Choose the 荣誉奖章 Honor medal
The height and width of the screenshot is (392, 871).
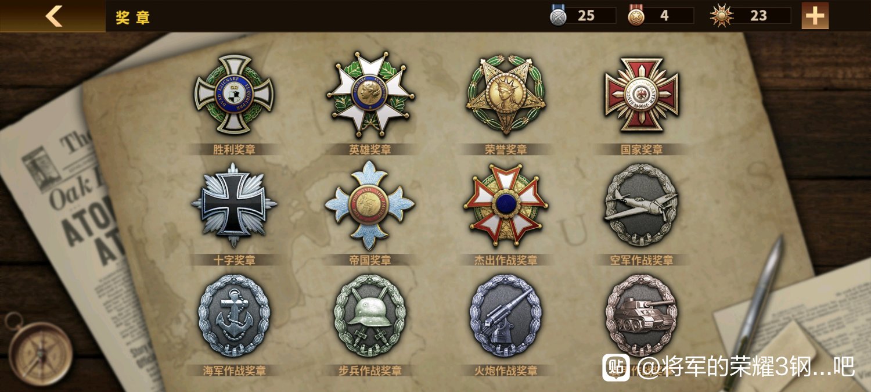[x=506, y=95]
